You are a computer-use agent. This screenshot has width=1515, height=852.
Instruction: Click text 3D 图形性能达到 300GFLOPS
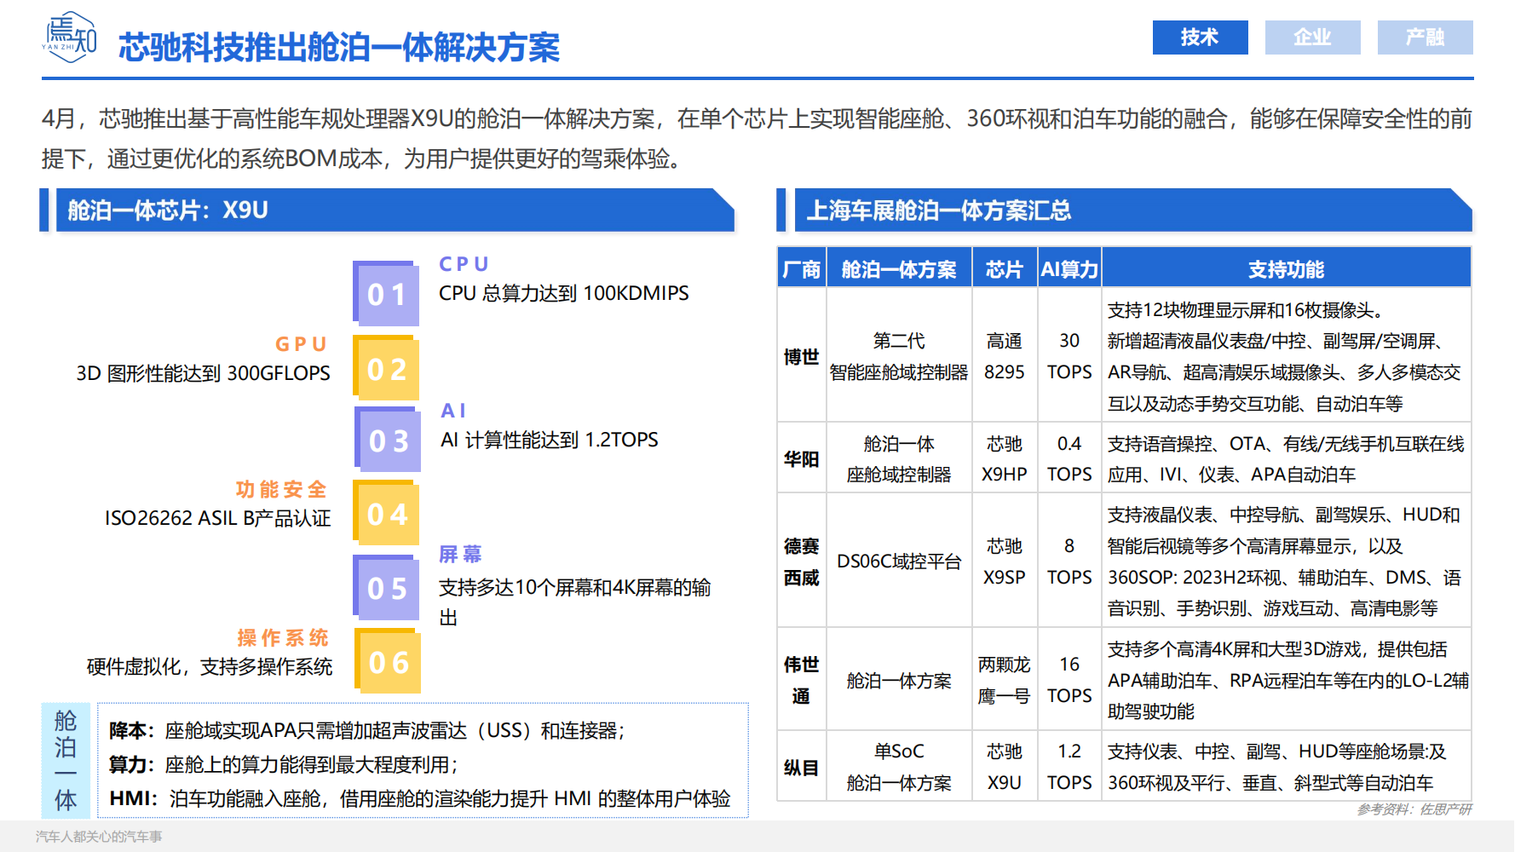203,373
